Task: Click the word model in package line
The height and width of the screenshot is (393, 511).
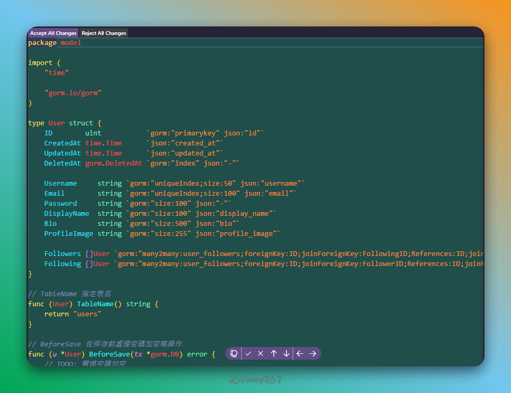Action: 71,42
